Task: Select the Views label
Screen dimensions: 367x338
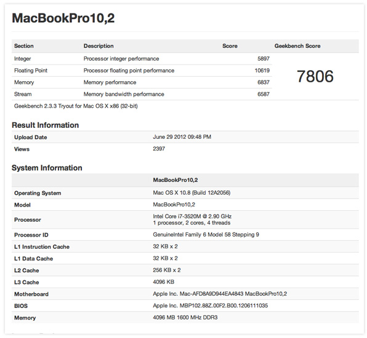Action: coord(22,149)
